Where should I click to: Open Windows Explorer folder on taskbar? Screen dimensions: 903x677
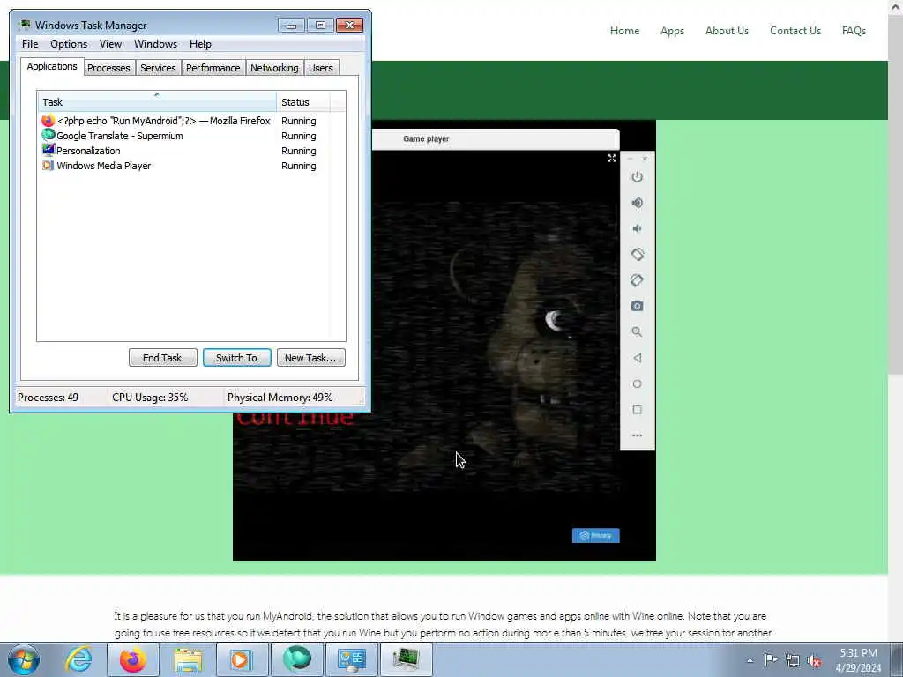188,659
